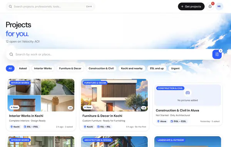Click the Ctrl K shortcut hint

point(89,7)
